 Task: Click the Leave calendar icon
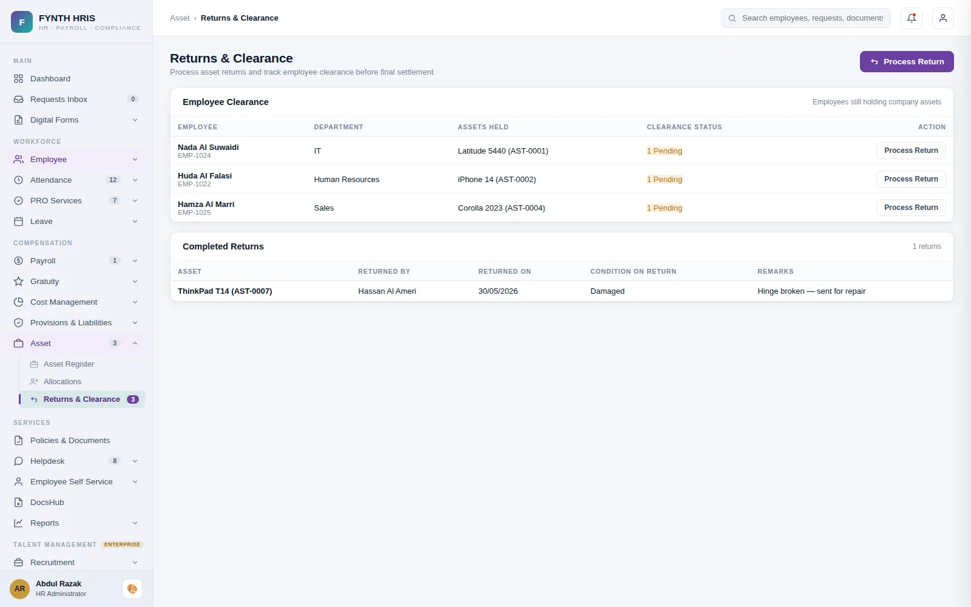point(19,222)
